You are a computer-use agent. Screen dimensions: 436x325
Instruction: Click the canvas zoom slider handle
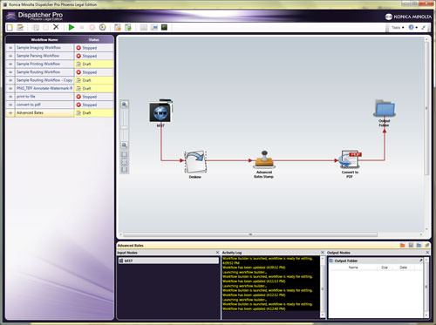coord(125,127)
